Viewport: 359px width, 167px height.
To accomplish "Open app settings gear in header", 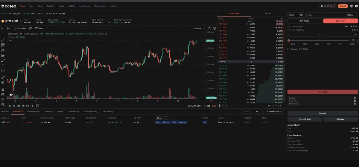I will pos(356,6).
